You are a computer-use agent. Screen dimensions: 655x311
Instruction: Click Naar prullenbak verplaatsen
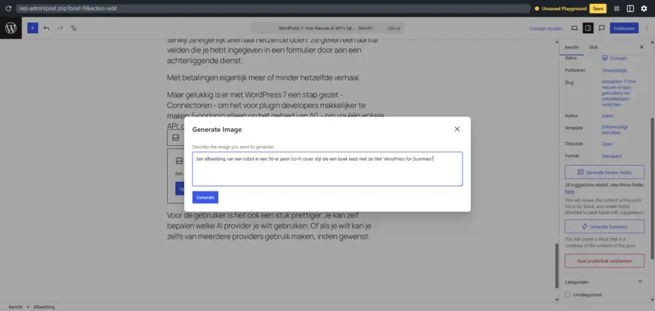[604, 261]
